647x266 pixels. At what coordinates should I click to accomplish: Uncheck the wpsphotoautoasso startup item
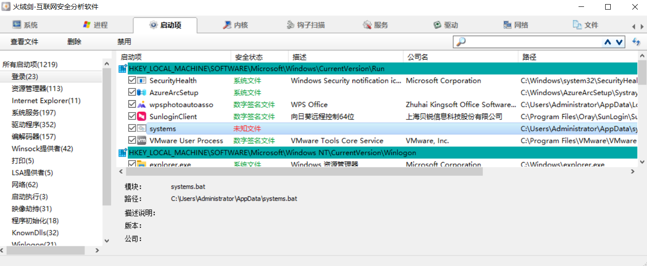pyautogui.click(x=132, y=104)
